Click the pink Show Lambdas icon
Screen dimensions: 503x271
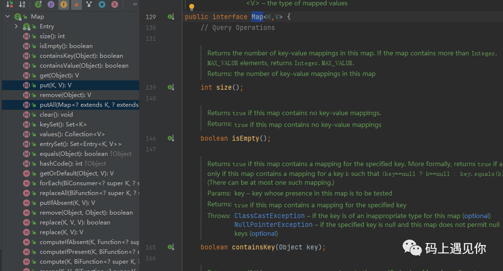click(115, 4)
